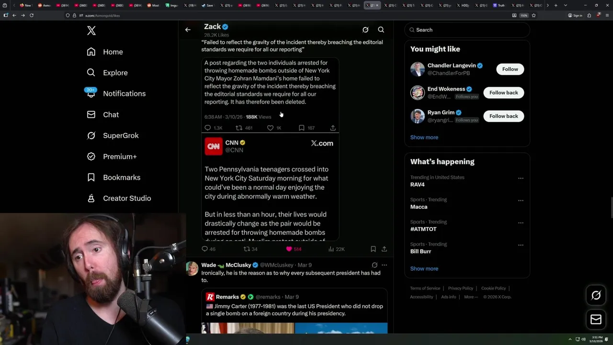Click the Notifications bell icon
The width and height of the screenshot is (613, 345).
point(91,93)
